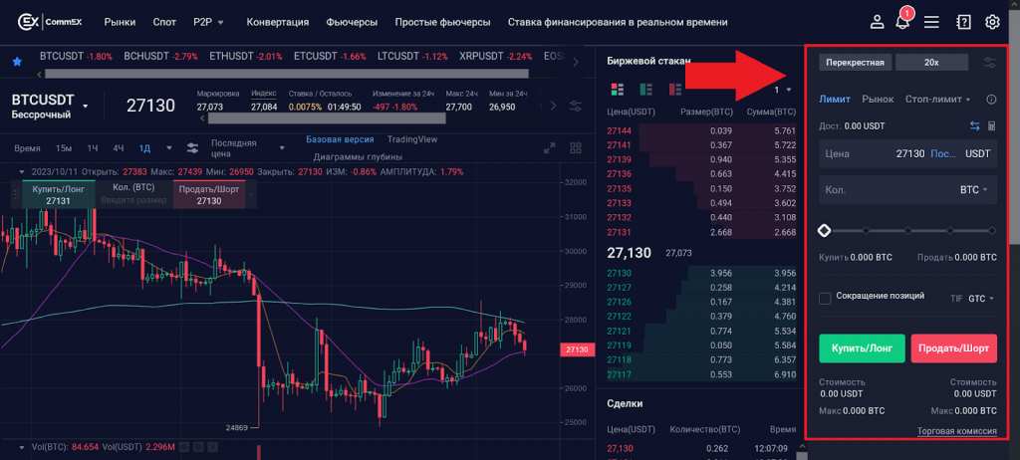
Task: Click the blue transfer arrows icon
Action: 974,126
